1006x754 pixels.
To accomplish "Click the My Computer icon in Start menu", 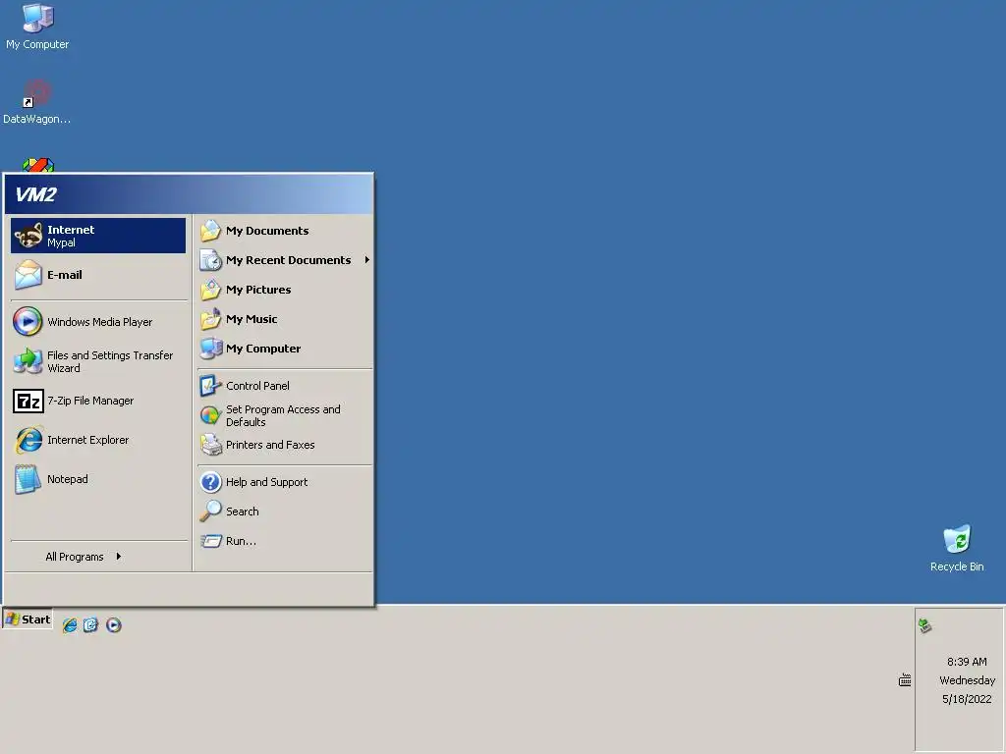I will pyautogui.click(x=210, y=349).
